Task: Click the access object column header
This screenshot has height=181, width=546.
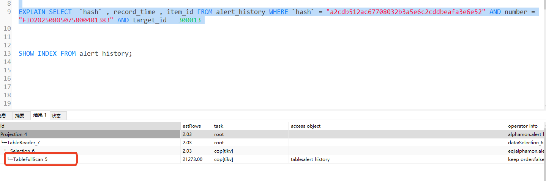Action: point(305,126)
